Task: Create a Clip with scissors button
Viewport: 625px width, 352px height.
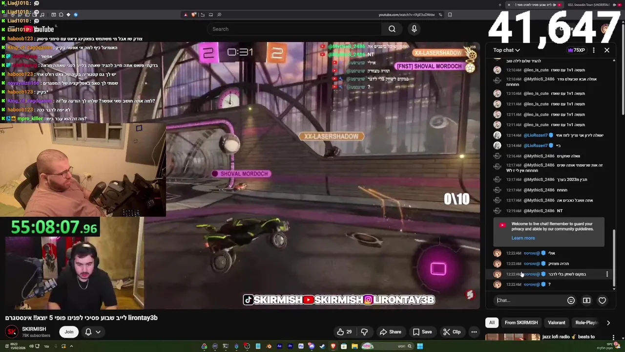Action: tap(452, 332)
